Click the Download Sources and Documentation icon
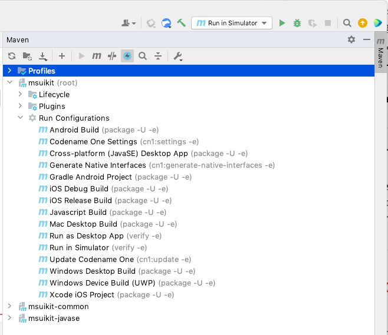This screenshot has height=335, width=388. coord(42,56)
